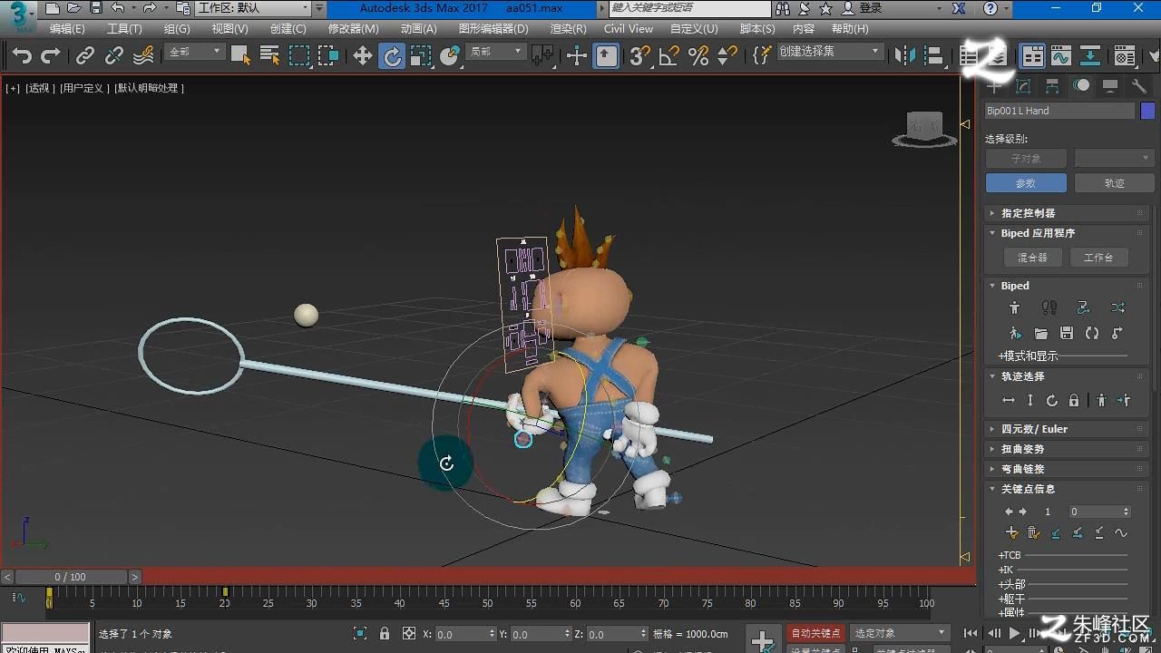Click the Align tool icon
This screenshot has width=1161, height=653.
[x=934, y=56]
